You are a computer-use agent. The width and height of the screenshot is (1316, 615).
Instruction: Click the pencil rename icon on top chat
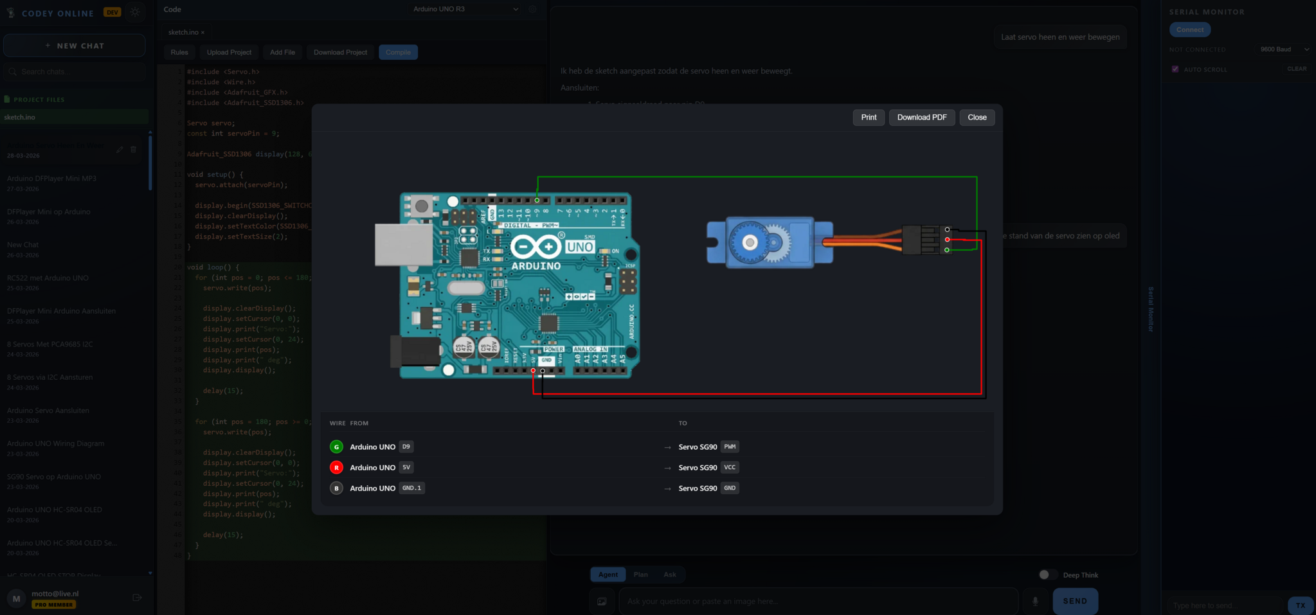[x=120, y=150]
